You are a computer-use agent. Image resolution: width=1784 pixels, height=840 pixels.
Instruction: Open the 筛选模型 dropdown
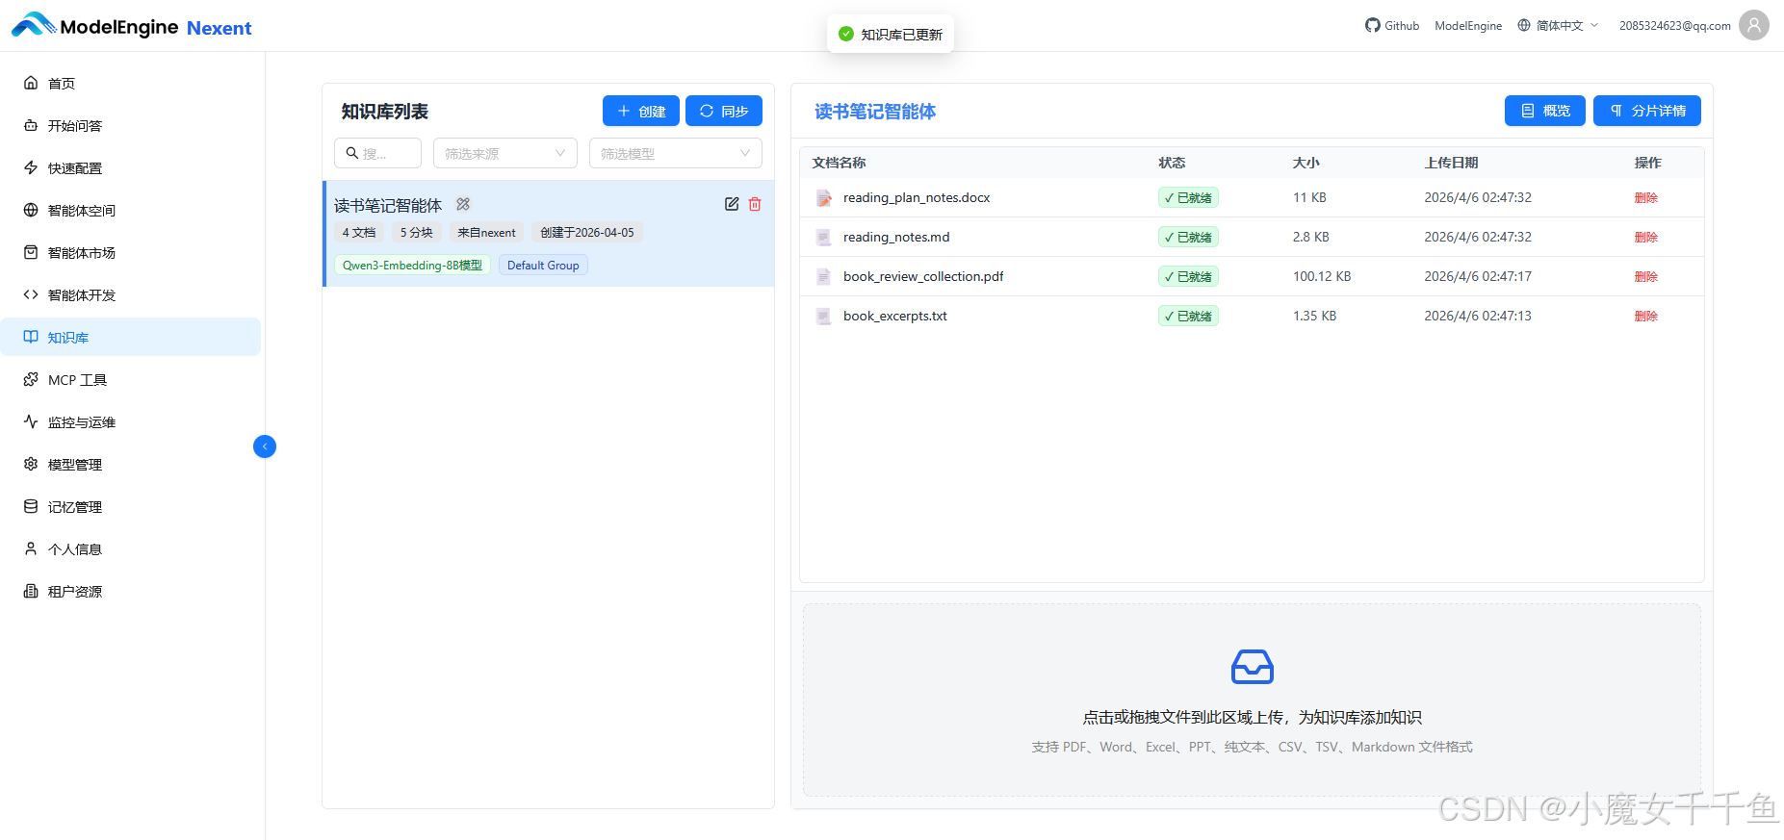tap(676, 153)
